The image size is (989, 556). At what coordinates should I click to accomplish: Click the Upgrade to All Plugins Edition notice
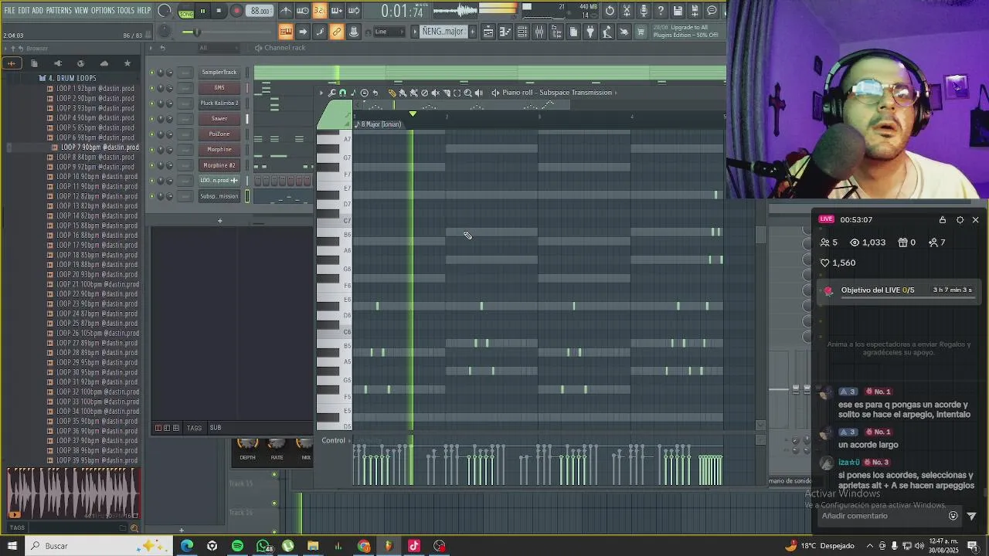686,31
